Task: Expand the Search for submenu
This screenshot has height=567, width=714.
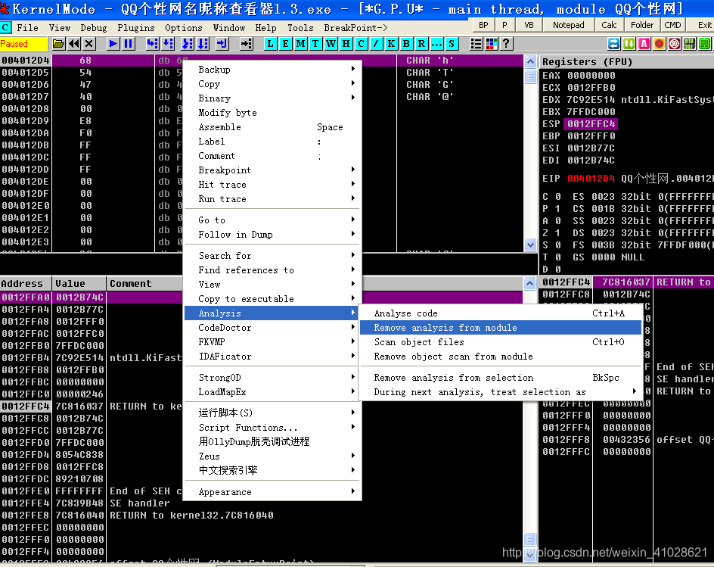Action: pos(272,256)
